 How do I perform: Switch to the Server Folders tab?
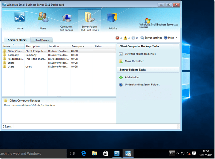tap(17, 40)
